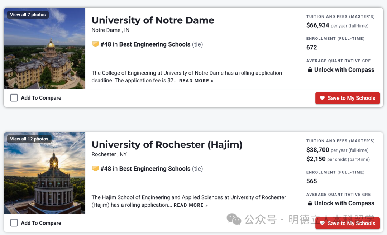Select Notre Dame tuition value $66,934
Image resolution: width=387 pixels, height=235 pixels.
[317, 25]
